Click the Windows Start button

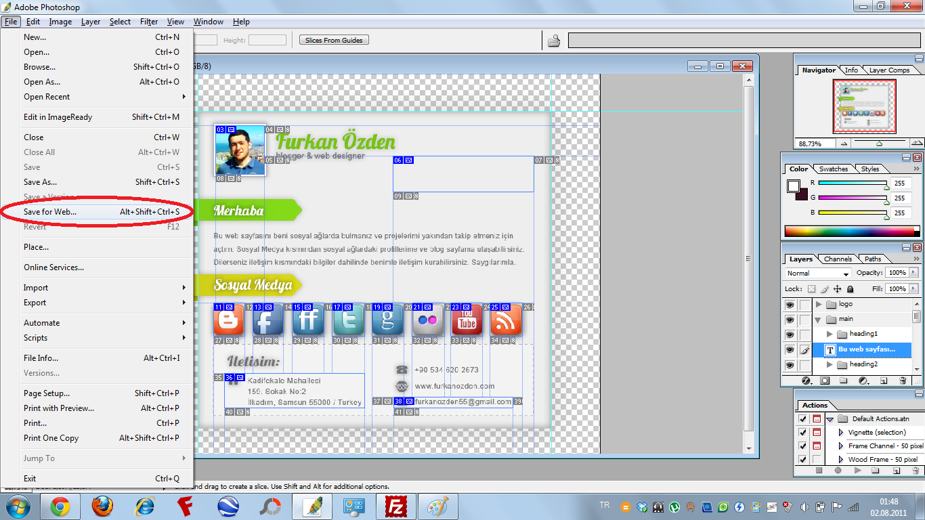(17, 506)
